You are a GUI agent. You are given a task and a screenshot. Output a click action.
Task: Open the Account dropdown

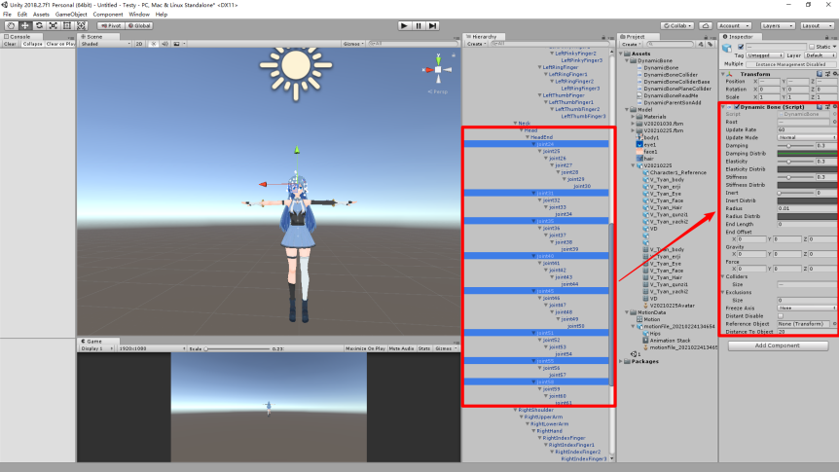[x=734, y=25]
